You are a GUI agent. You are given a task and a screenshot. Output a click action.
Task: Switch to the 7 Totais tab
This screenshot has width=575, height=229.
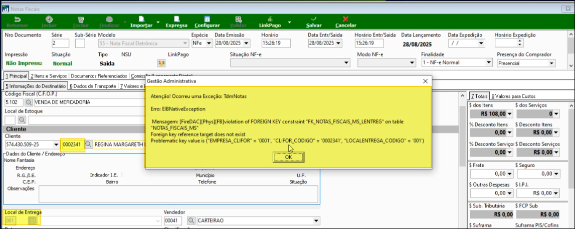[x=479, y=96]
